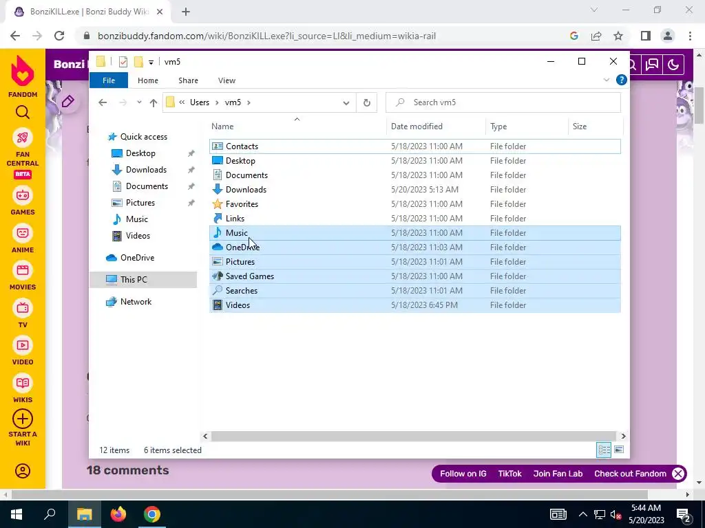Select the Links folder icon
The width and height of the screenshot is (705, 528).
217,218
